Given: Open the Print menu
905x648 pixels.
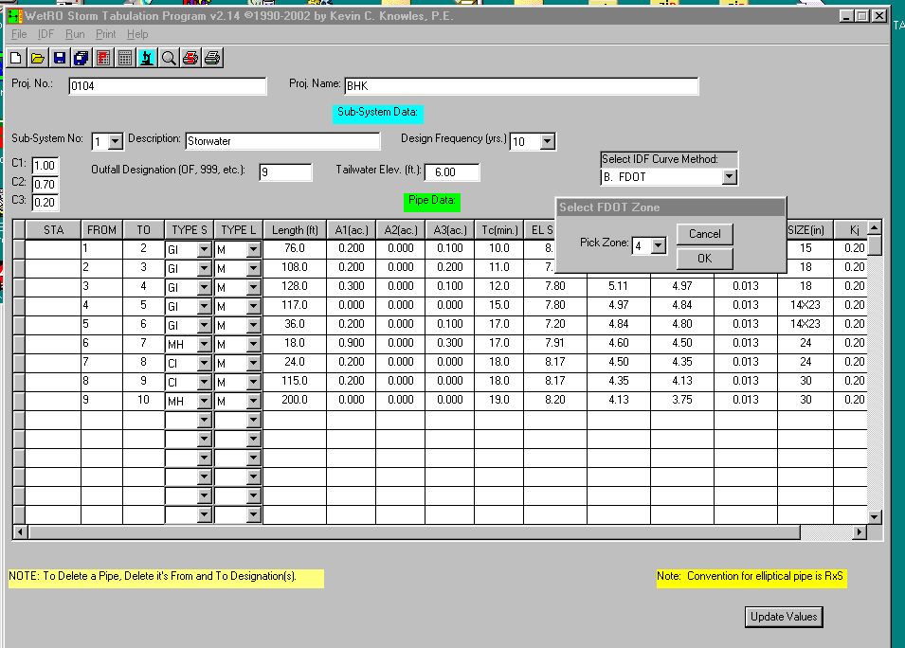Looking at the screenshot, I should (x=105, y=34).
